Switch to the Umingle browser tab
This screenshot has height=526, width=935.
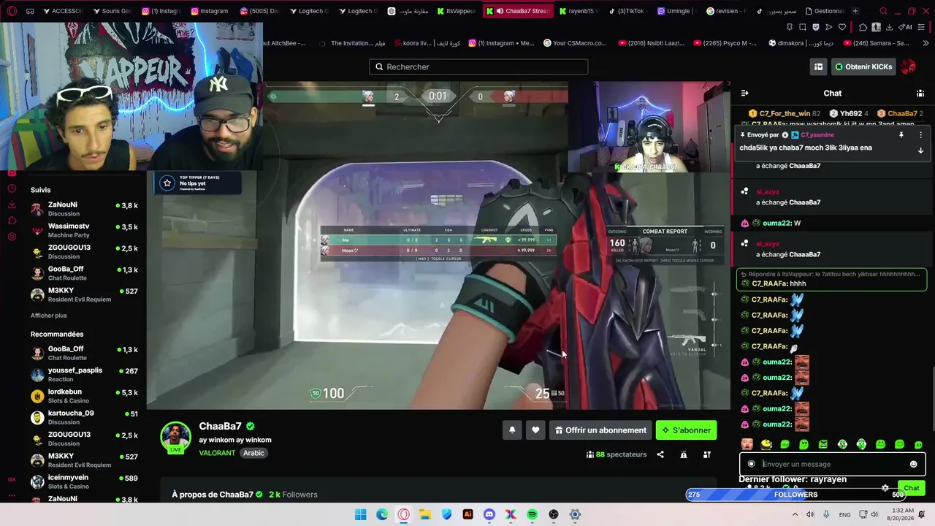[x=676, y=11]
